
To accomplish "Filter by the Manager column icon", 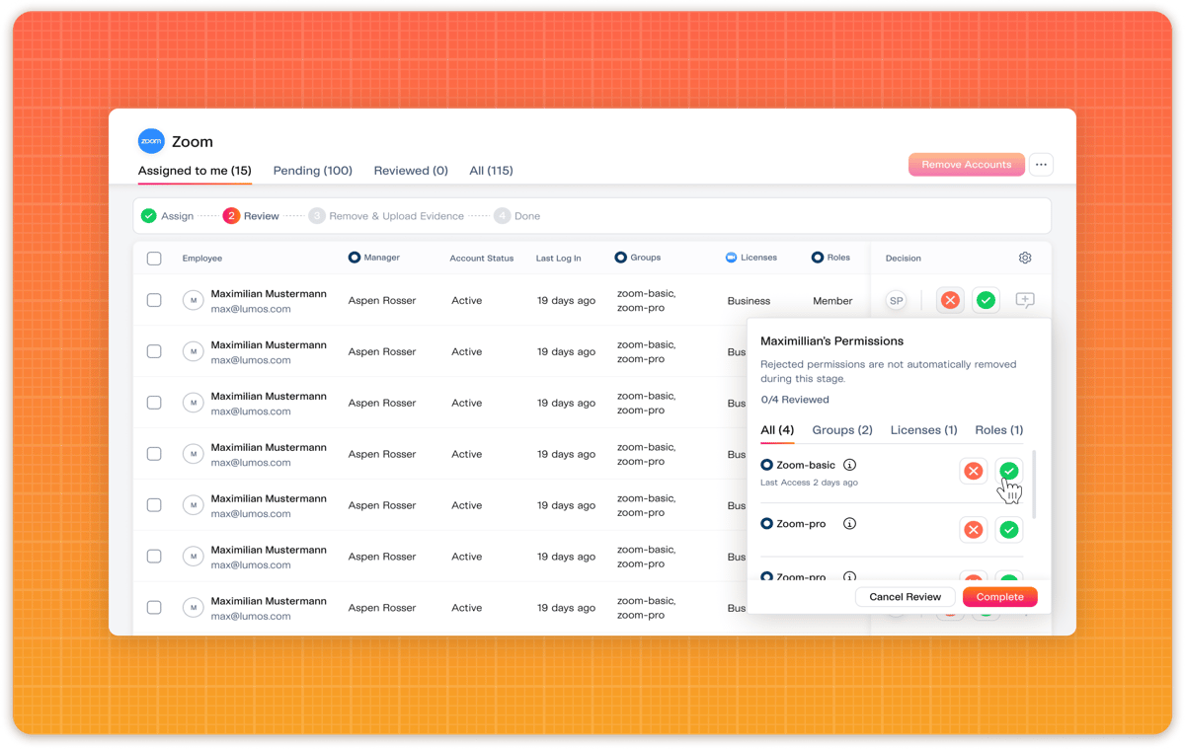I will point(354,258).
